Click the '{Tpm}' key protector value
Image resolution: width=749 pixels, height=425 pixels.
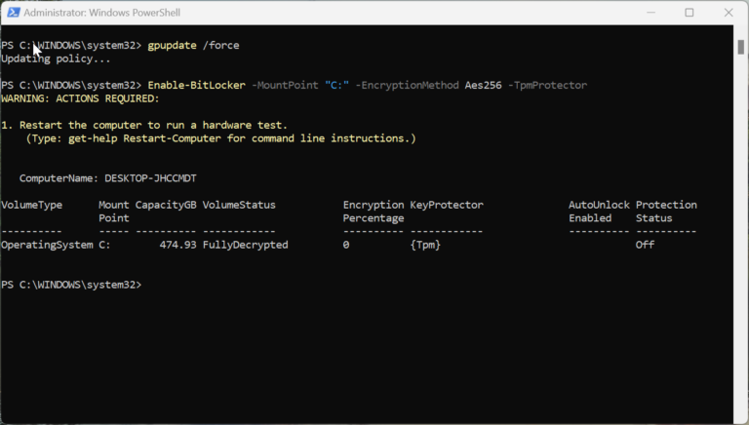tap(425, 245)
